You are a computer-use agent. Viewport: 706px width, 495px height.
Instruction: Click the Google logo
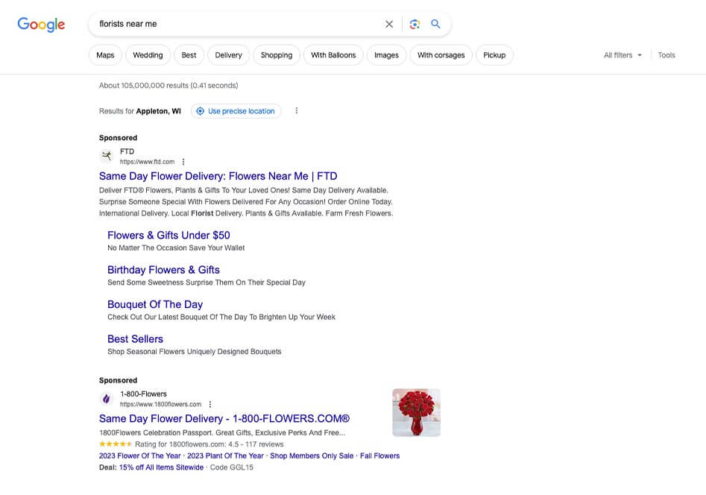point(41,24)
